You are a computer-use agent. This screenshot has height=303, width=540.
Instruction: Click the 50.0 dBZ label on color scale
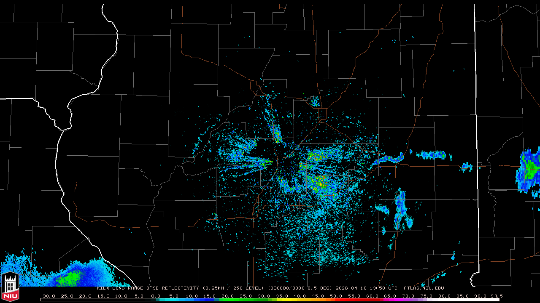[x=336, y=296]
